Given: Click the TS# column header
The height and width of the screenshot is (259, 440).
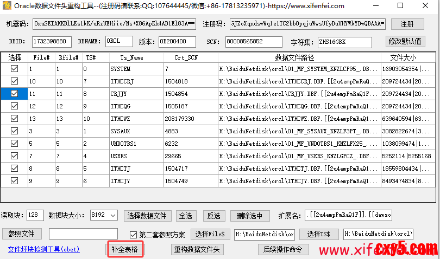Looking at the screenshot, I should point(96,57).
